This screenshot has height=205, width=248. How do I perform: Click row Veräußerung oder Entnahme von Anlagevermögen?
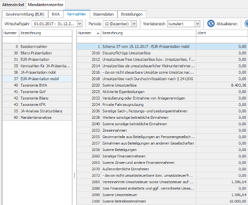click(x=162, y=98)
